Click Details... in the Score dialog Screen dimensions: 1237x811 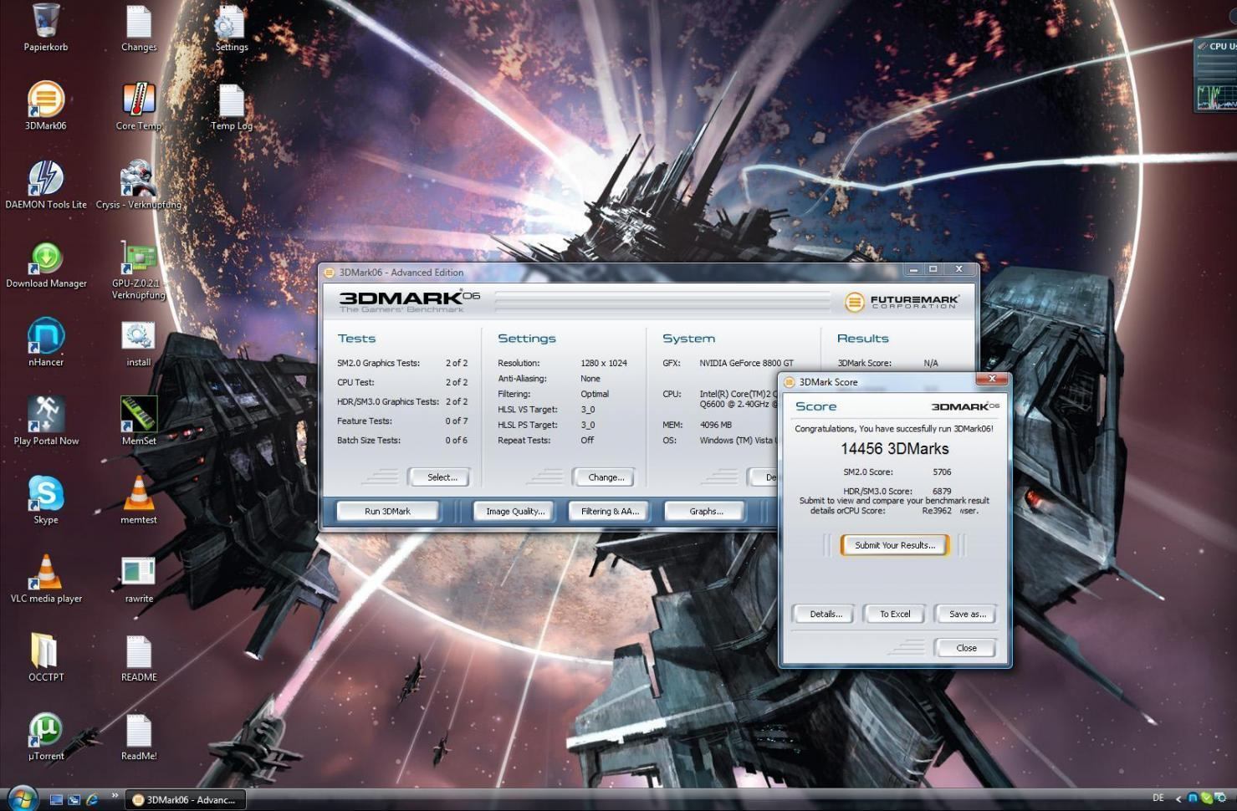pyautogui.click(x=826, y=614)
